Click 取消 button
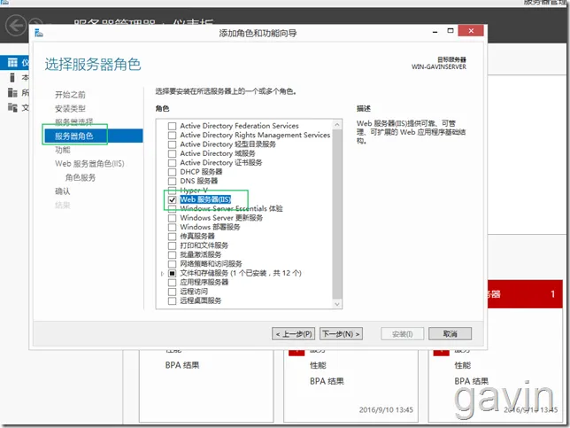570x428 pixels. tap(450, 334)
